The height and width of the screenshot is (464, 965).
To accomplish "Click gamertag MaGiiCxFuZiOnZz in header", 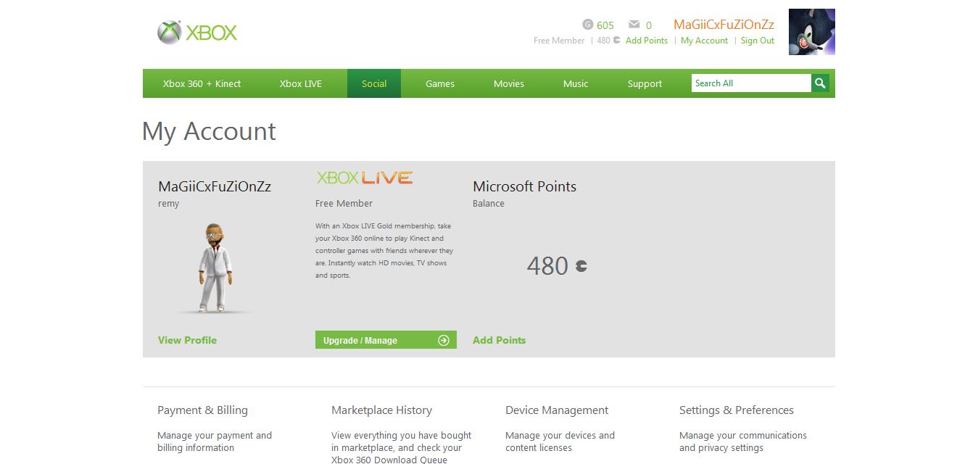I will click(x=724, y=25).
